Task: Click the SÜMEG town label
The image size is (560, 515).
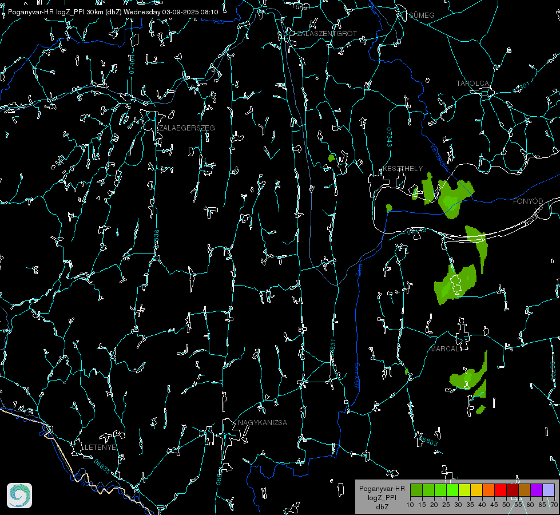Action: tap(422, 15)
